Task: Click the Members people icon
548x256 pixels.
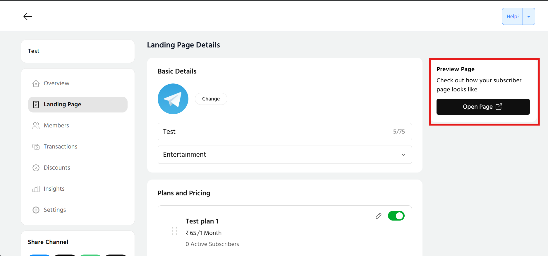Action: [36, 126]
